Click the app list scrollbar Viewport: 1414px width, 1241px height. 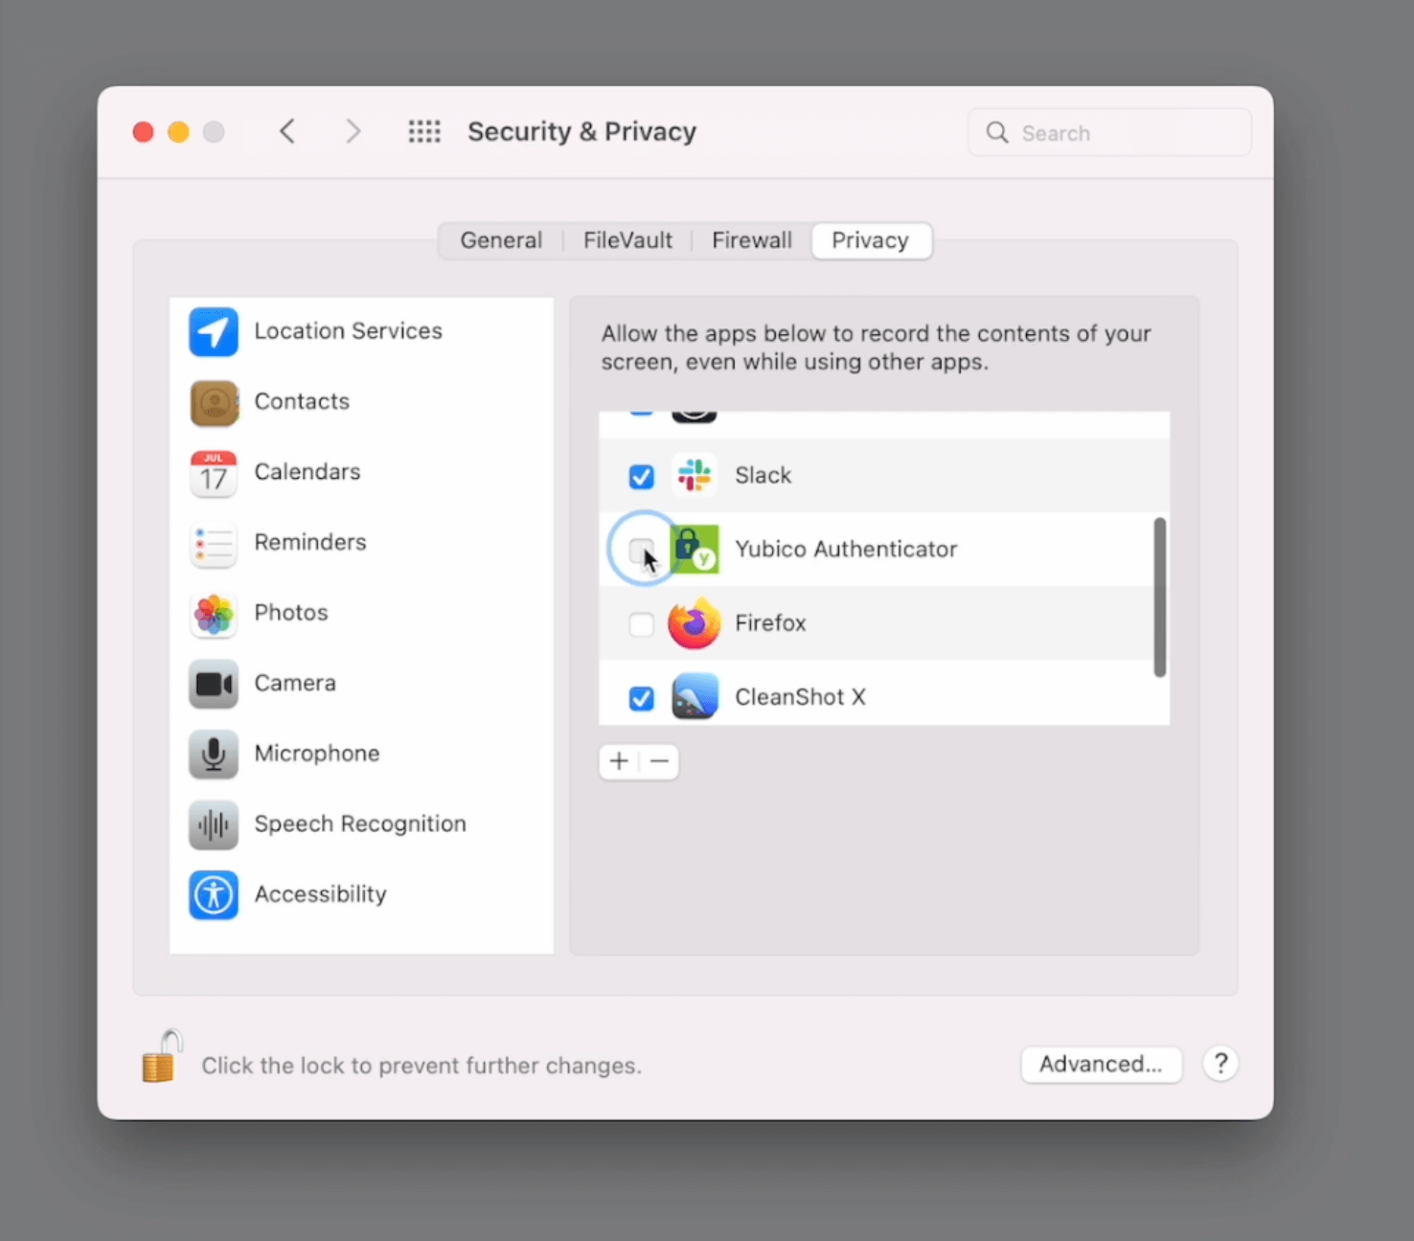tap(1159, 598)
